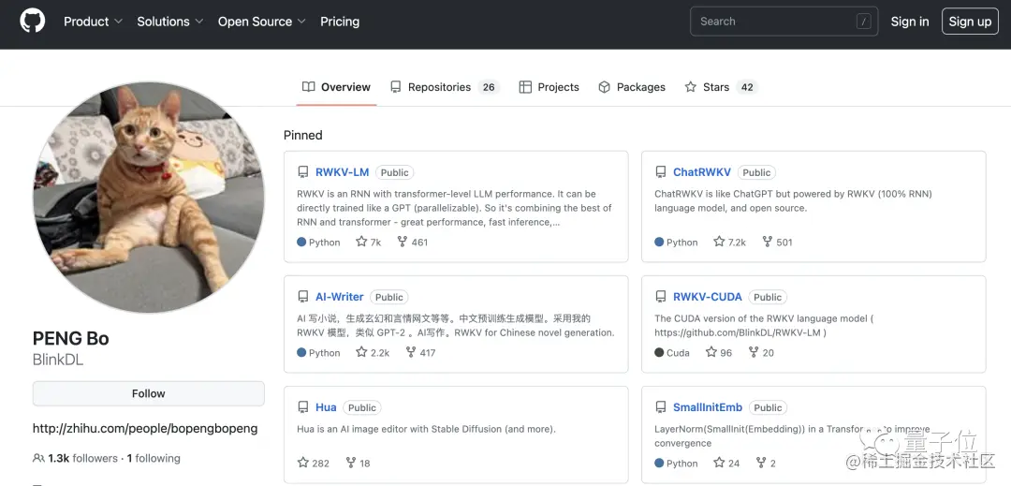Click the repo icon beside SmallInitEmb
The width and height of the screenshot is (1011, 486).
[x=660, y=407]
